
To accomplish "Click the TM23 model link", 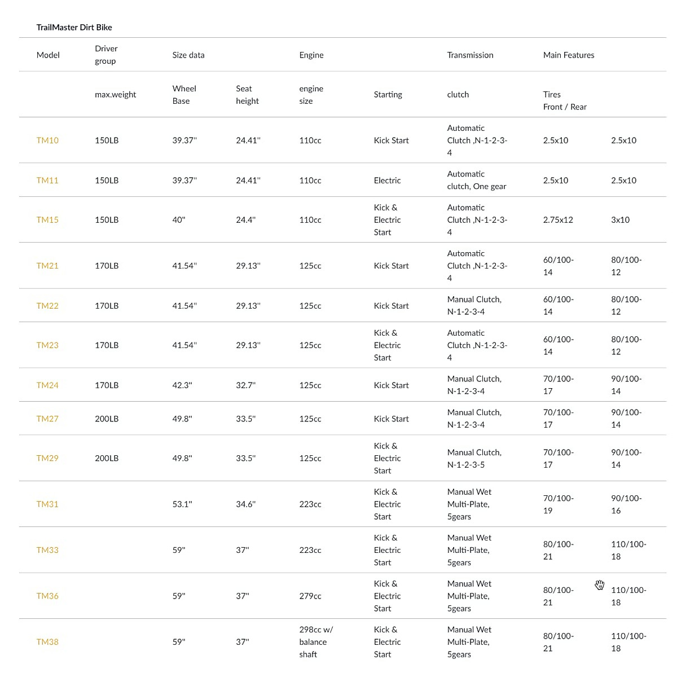I will click(x=47, y=345).
